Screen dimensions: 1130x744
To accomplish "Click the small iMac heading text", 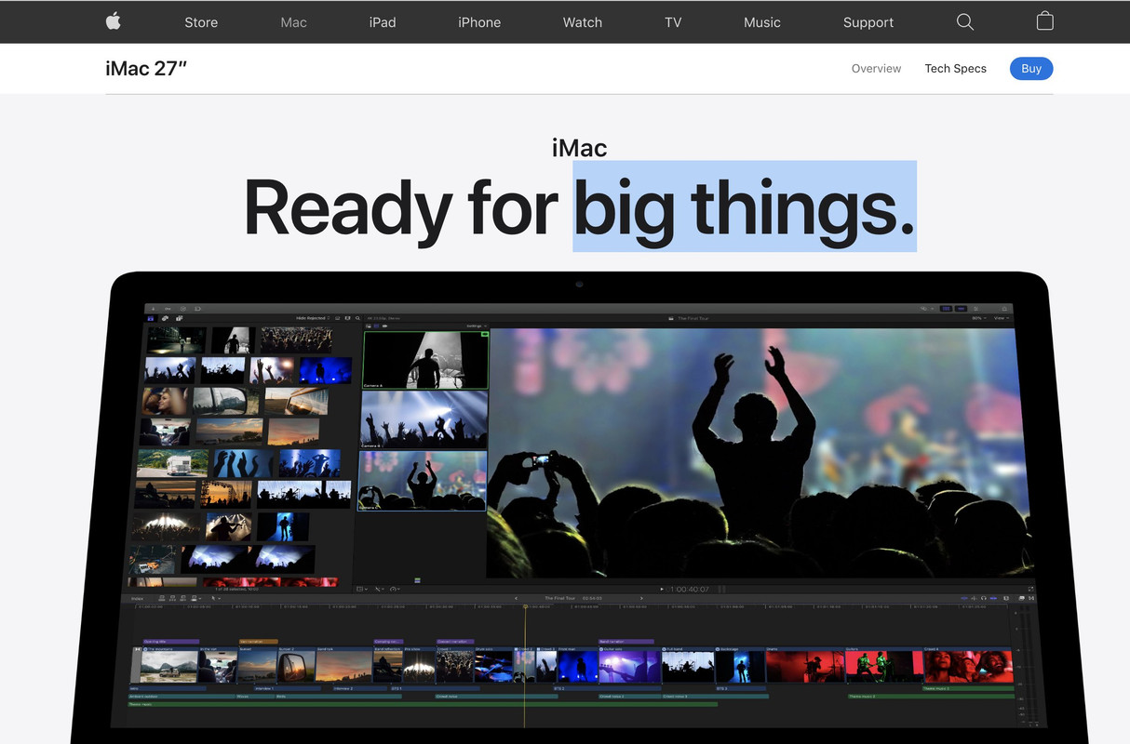I will [579, 148].
